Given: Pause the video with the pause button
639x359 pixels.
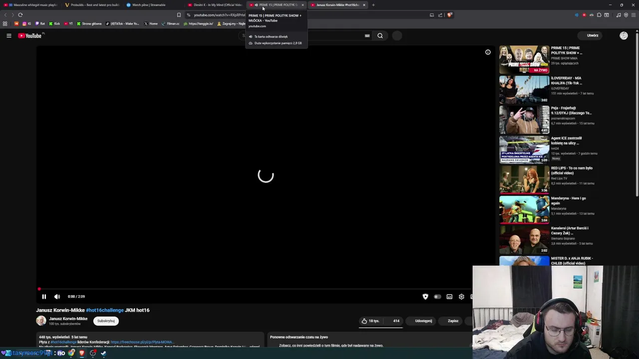Looking at the screenshot, I should [44, 297].
